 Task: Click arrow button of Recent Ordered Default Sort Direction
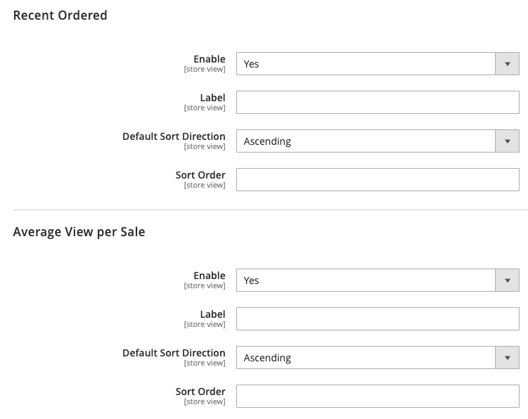507,141
